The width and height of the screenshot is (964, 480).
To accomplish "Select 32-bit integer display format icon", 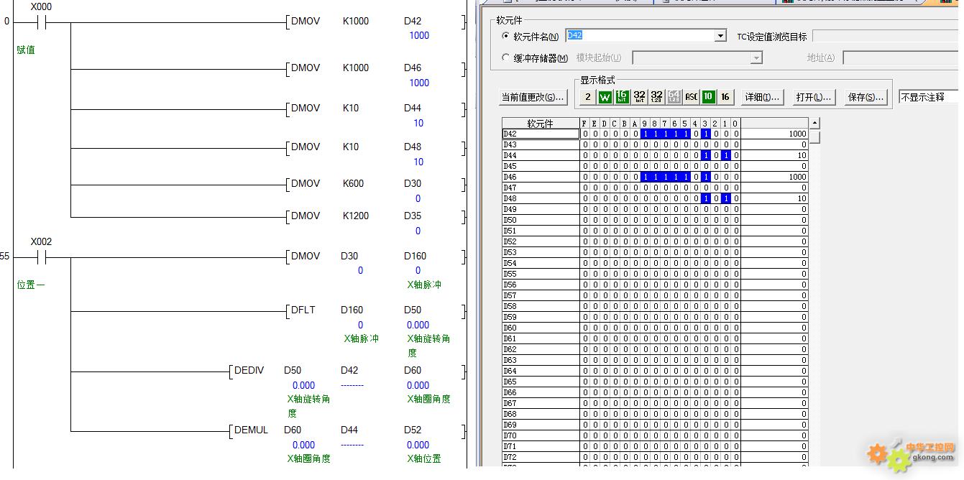I will click(x=639, y=97).
